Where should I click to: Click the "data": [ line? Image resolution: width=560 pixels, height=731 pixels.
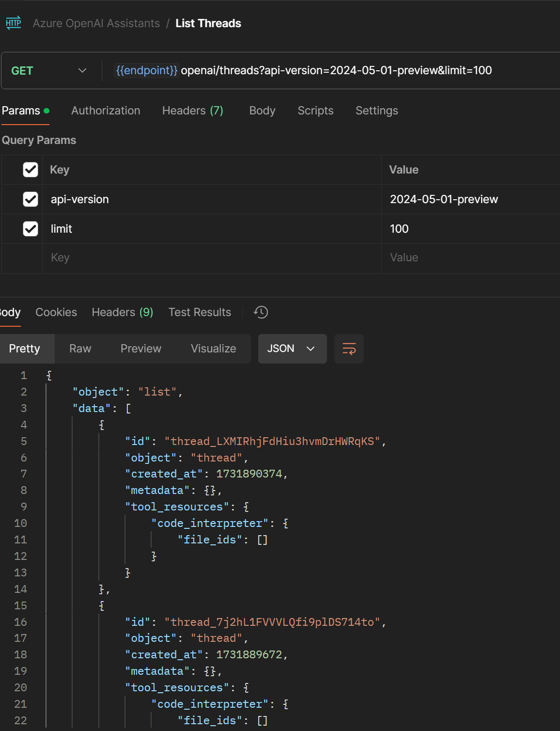tap(102, 408)
